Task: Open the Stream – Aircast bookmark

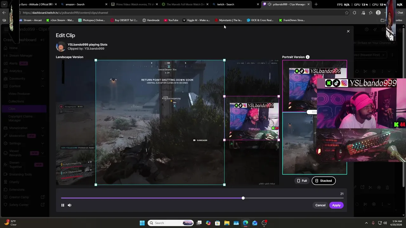Action: [30, 20]
